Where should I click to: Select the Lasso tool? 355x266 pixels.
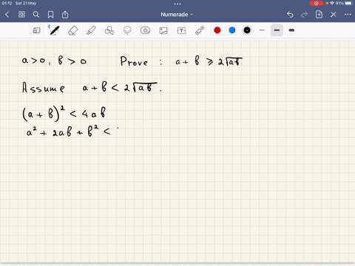point(127,30)
